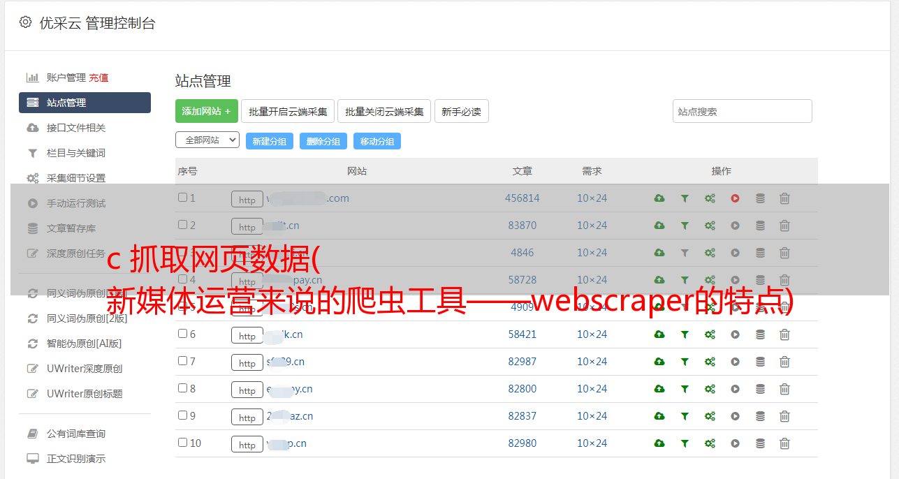Click 批量关闭云端采集 button
The height and width of the screenshot is (479, 899).
pos(384,111)
